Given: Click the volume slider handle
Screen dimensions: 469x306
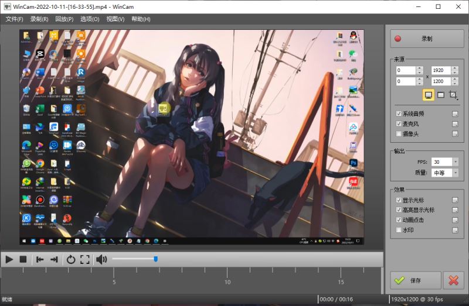Looking at the screenshot, I should (x=155, y=259).
